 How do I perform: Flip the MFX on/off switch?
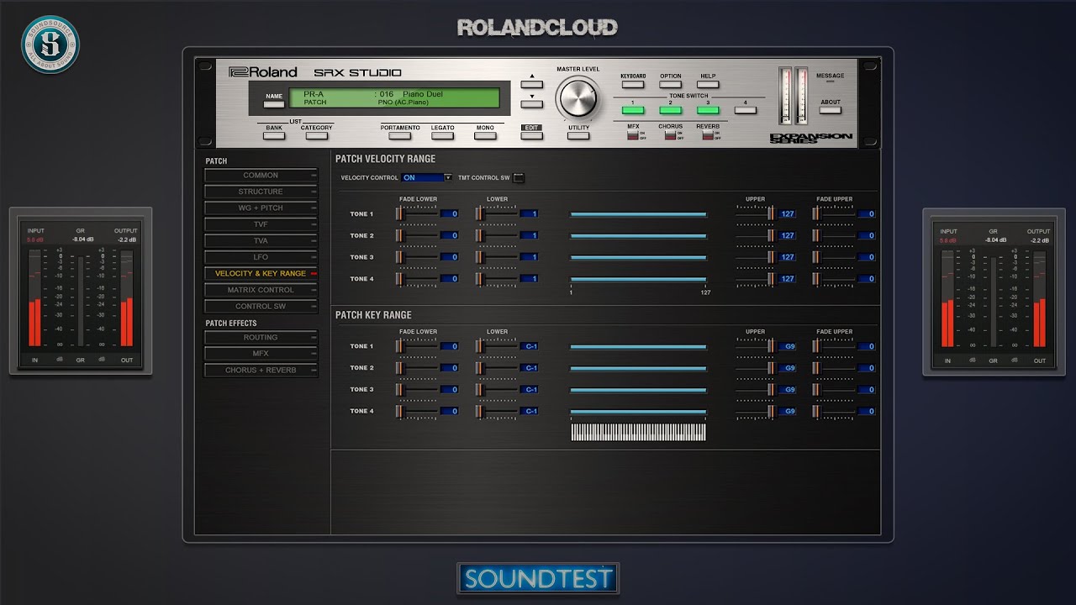coord(633,135)
